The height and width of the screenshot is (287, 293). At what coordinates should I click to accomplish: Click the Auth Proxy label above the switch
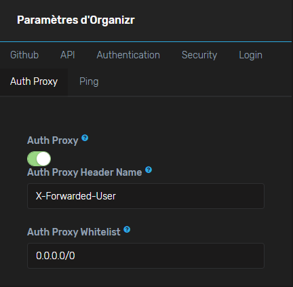53,140
